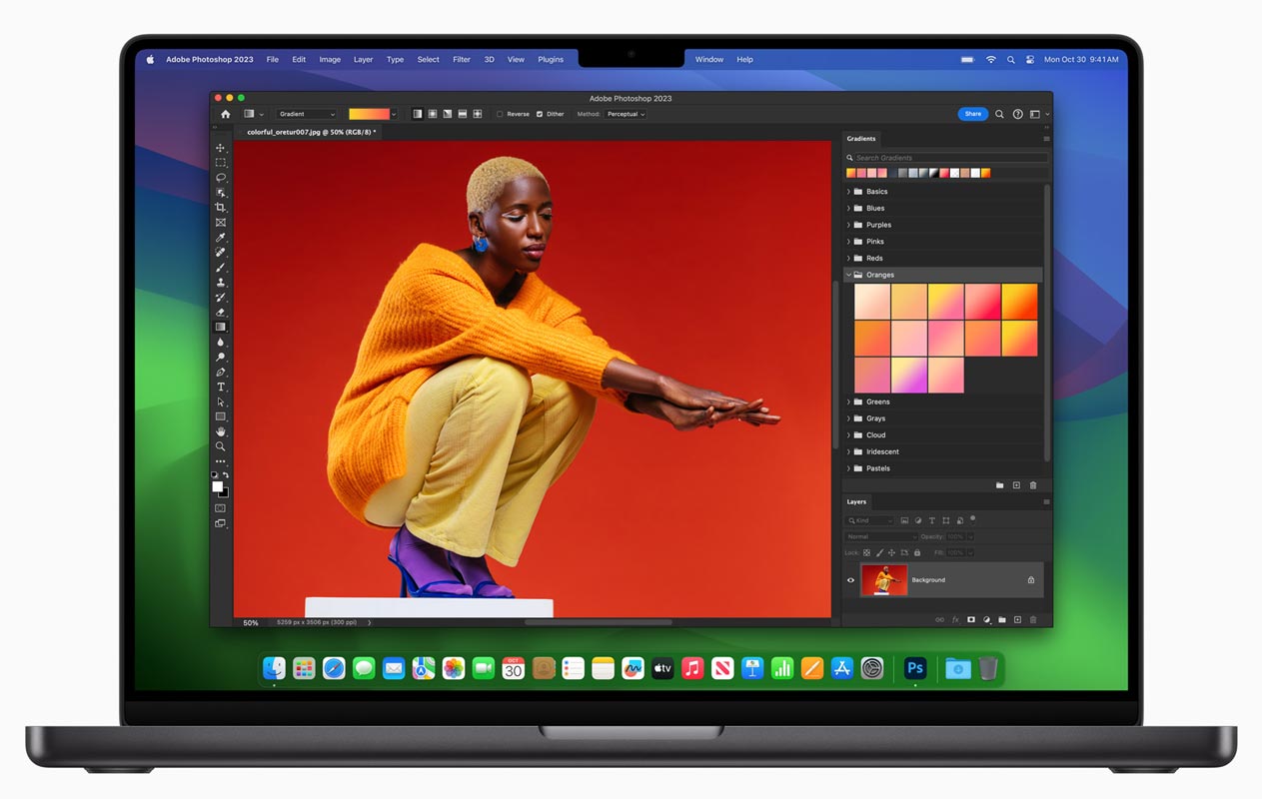Select the History Brush tool

click(221, 298)
